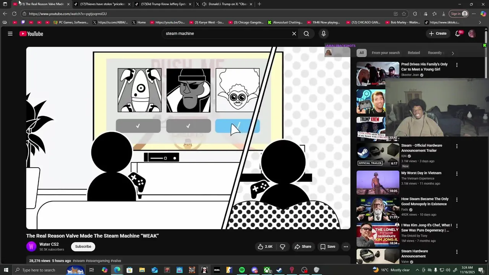
Task: Open the #steamgaming hashtag link
Action: 97,261
